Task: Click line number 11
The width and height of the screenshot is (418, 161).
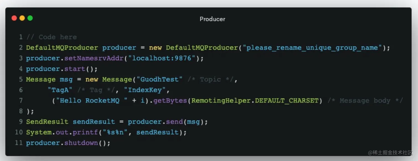Action: tap(19, 143)
